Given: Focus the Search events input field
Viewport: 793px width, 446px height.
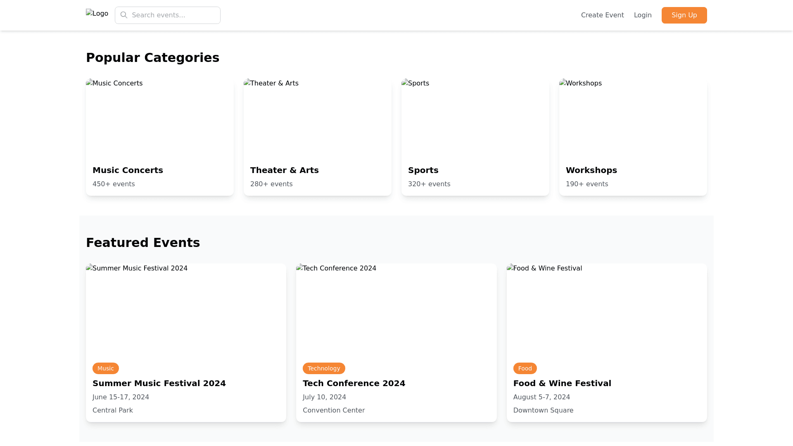Looking at the screenshot, I should [x=173, y=15].
